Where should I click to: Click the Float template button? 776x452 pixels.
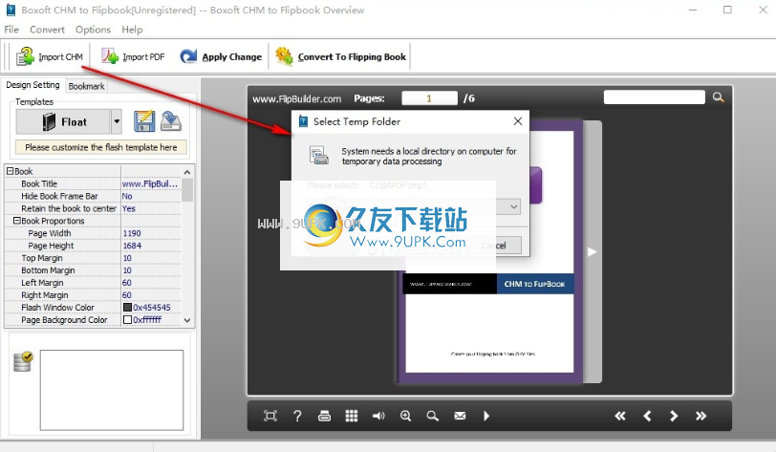pyautogui.click(x=63, y=121)
